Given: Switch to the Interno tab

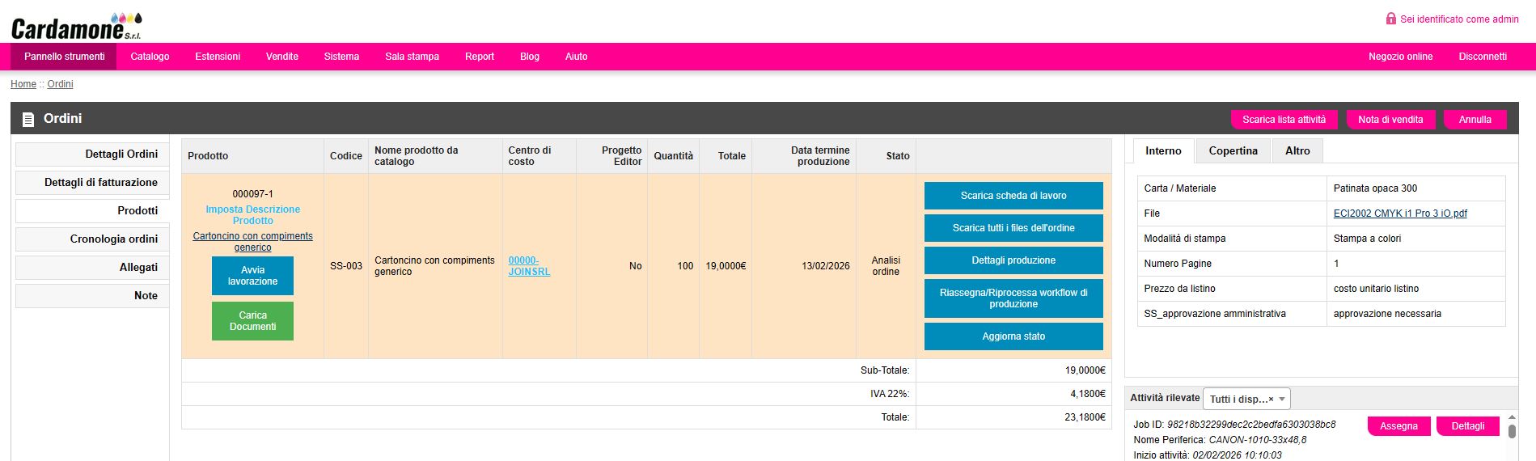Looking at the screenshot, I should (x=1163, y=151).
